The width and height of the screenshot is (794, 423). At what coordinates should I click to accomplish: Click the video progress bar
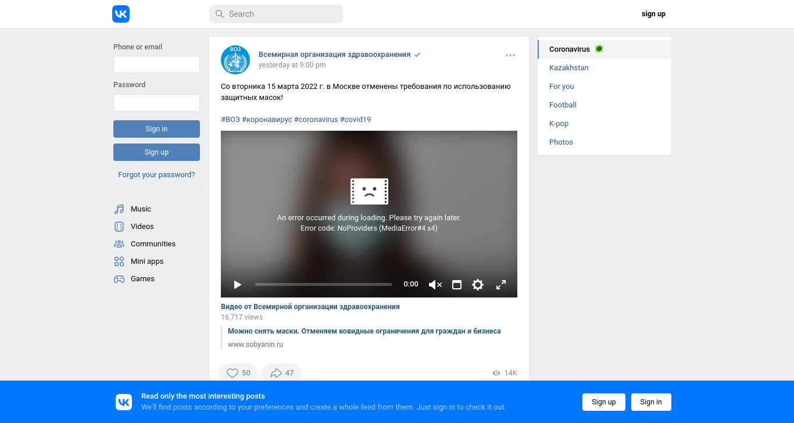pyautogui.click(x=324, y=285)
